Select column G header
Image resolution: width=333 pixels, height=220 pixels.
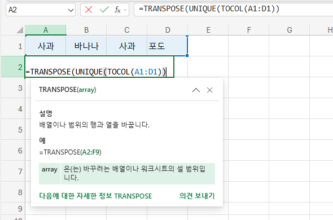289,30
